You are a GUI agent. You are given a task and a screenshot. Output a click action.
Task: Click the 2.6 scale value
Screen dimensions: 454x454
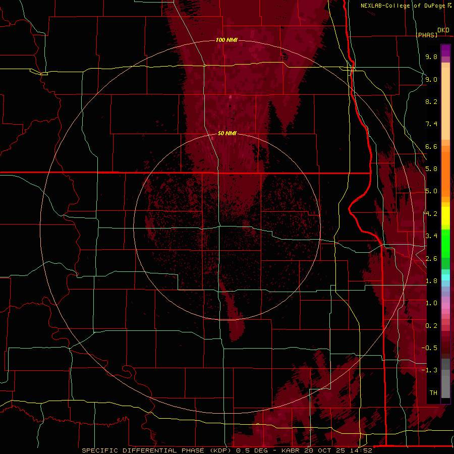(x=431, y=259)
